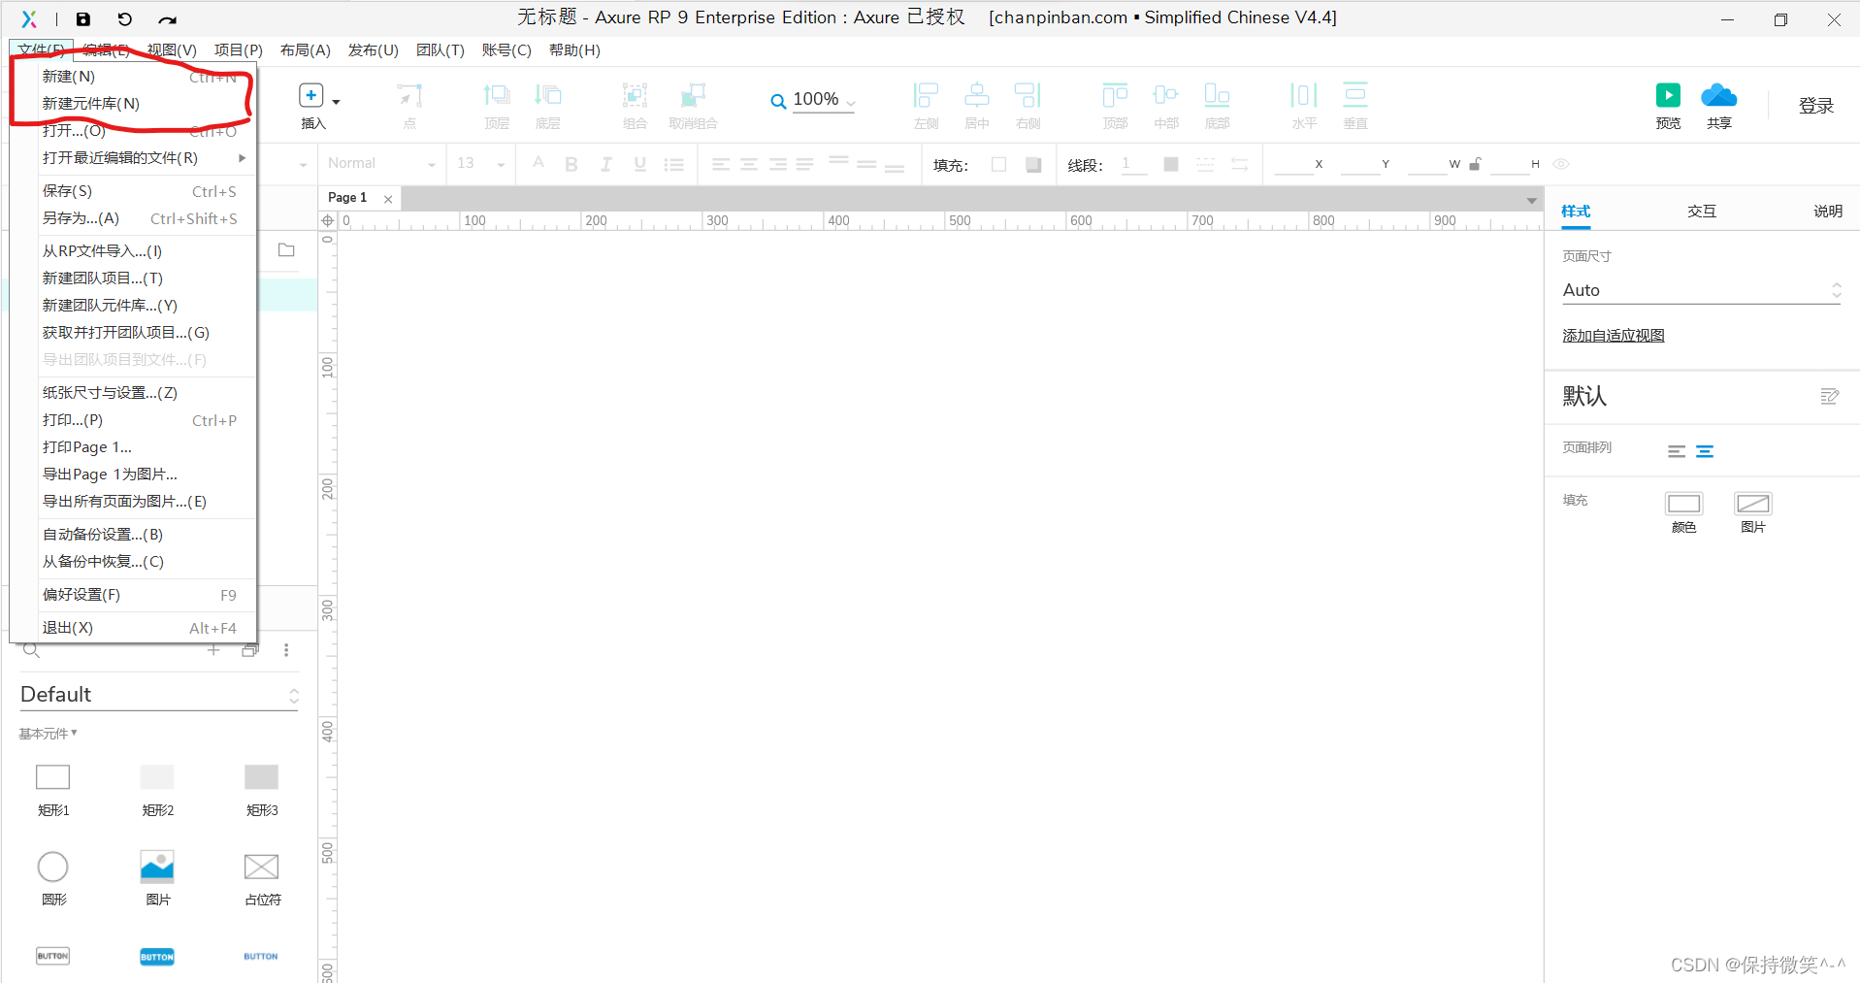Click the fill color swatch
The image size is (1860, 983).
[999, 164]
